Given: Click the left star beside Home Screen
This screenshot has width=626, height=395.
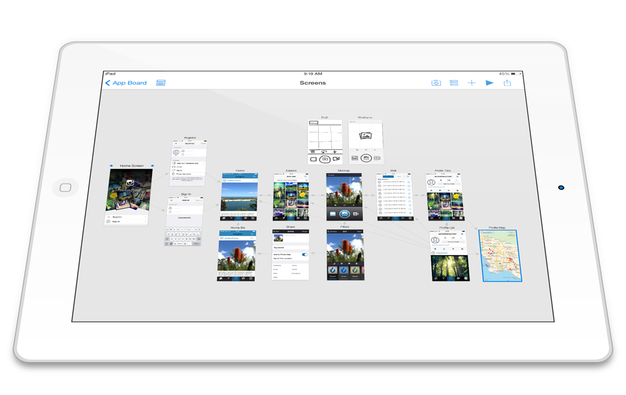Looking at the screenshot, I should pos(111,166).
